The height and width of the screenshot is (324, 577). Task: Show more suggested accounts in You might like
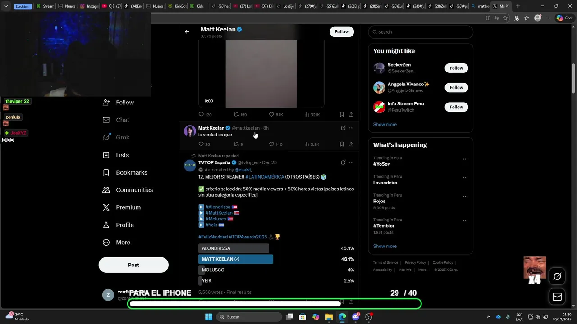[x=385, y=125]
